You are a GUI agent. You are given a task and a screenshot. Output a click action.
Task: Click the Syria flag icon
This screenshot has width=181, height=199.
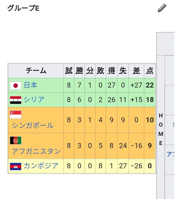16,100
